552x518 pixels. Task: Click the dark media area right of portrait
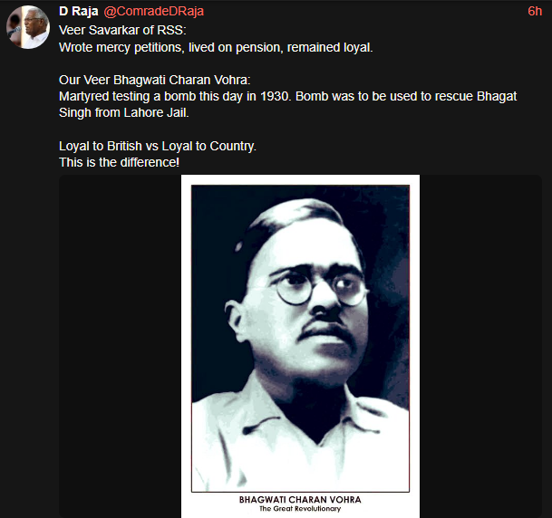pos(480,346)
